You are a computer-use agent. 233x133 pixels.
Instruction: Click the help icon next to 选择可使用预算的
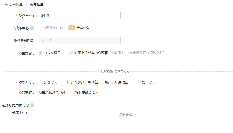point(32,105)
